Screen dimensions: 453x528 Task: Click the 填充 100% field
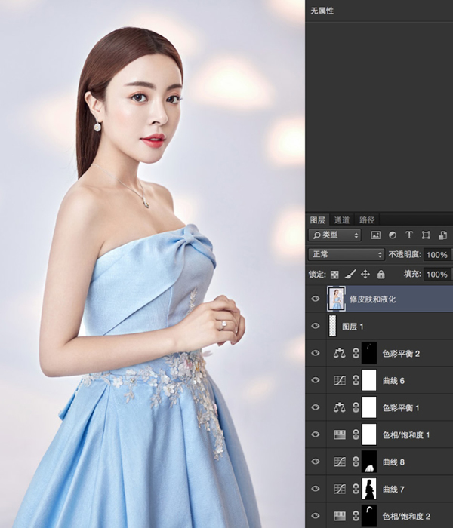pyautogui.click(x=437, y=275)
